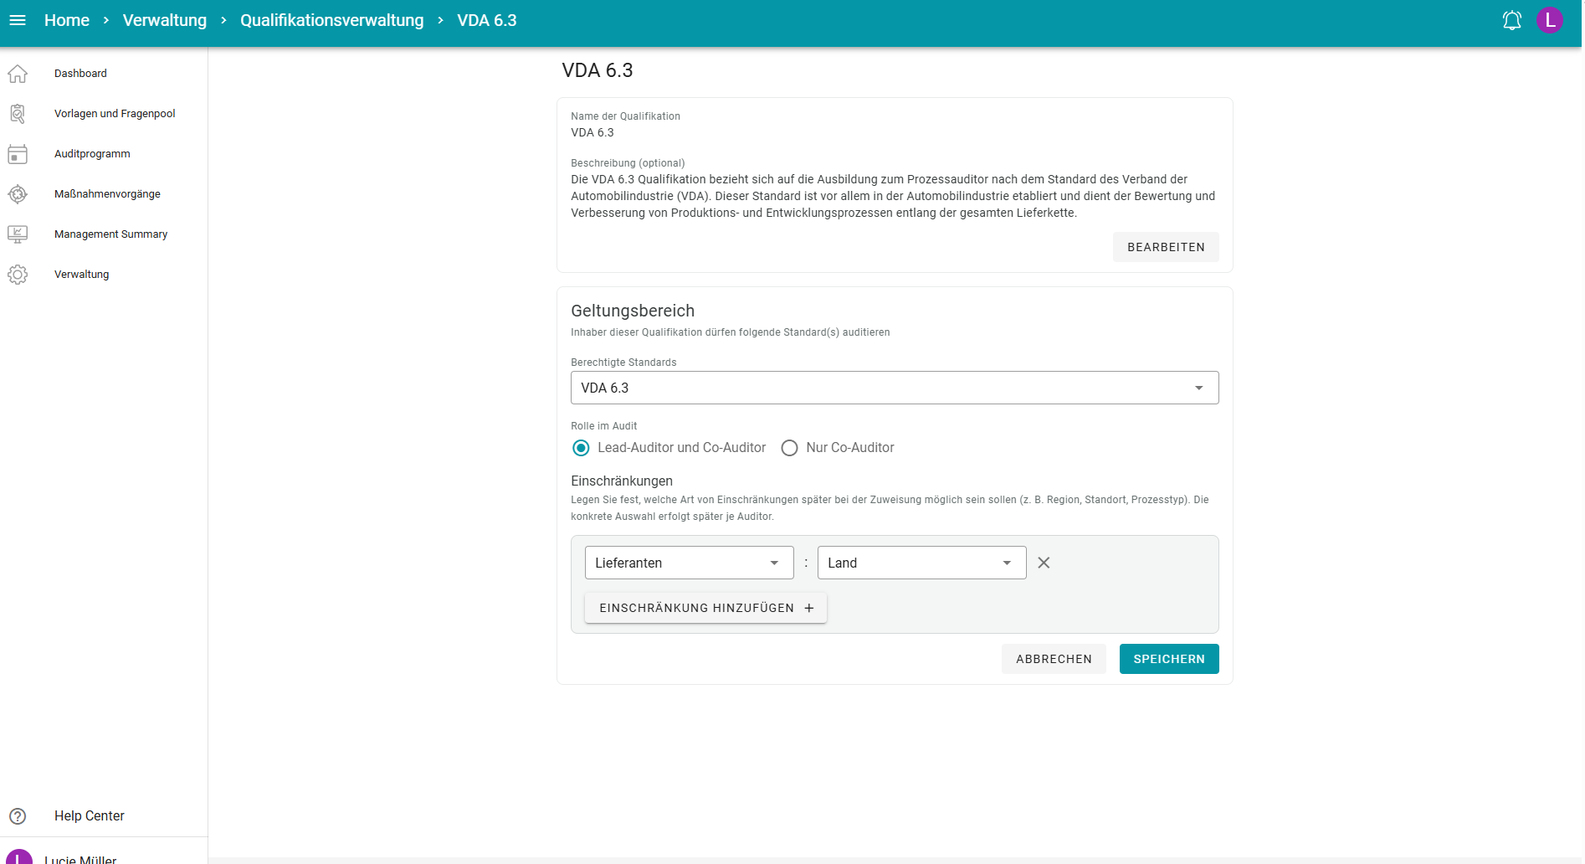Open Help Center in the sidebar

coord(89,815)
